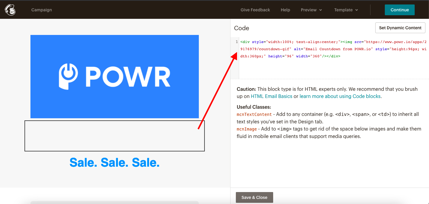Open the Campaign breadcrumb

click(x=41, y=10)
